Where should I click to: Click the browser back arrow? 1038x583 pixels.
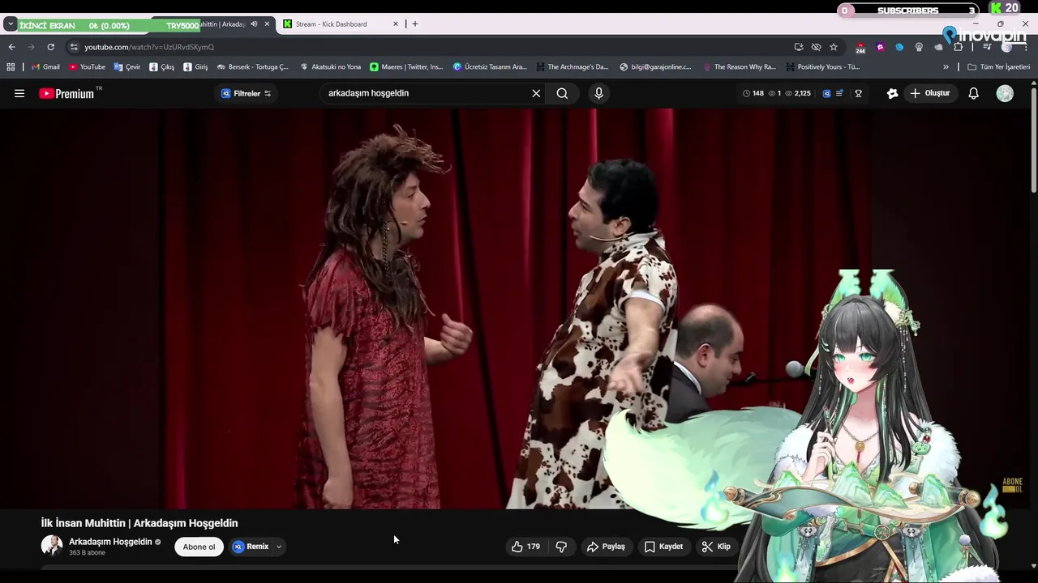tap(11, 47)
